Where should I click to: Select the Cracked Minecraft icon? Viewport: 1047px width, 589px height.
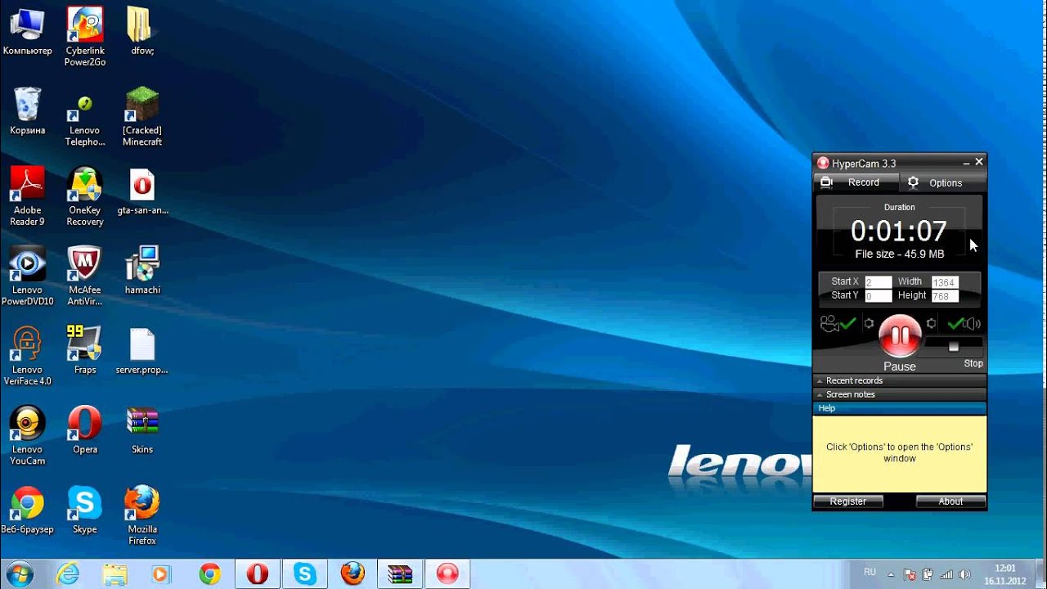coord(142,117)
